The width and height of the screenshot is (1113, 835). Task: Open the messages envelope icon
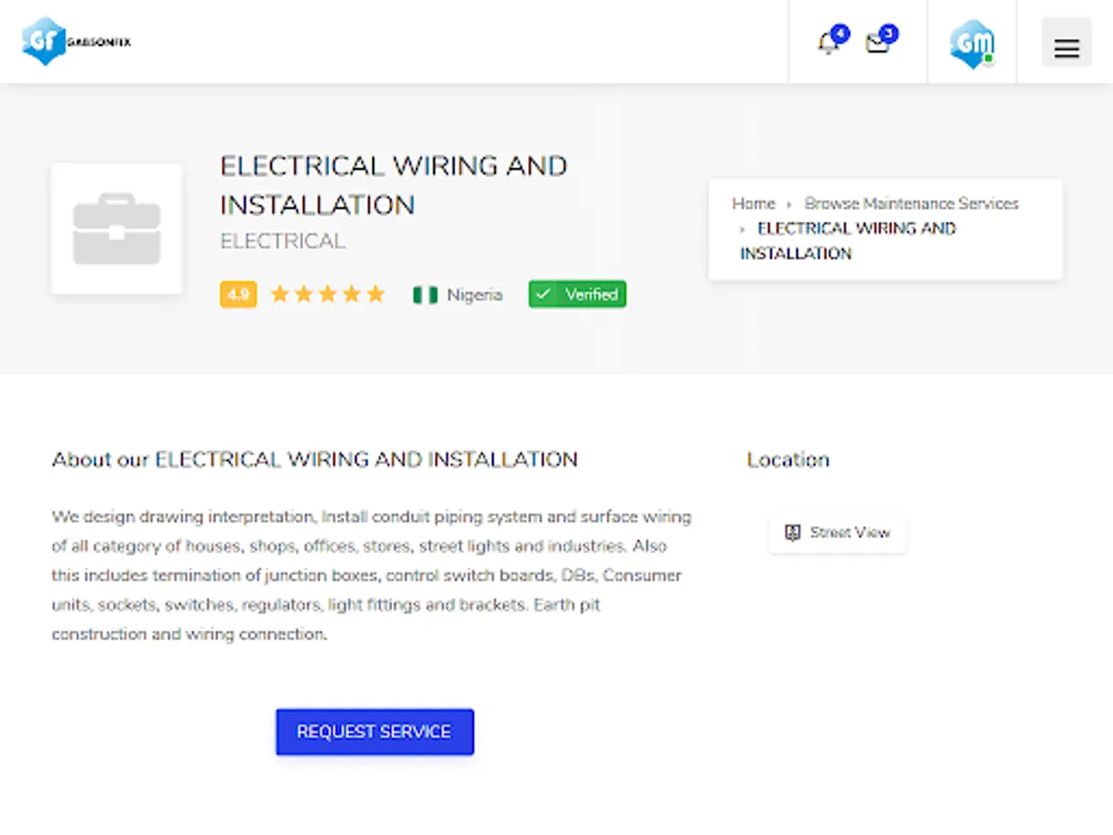pyautogui.click(x=877, y=43)
